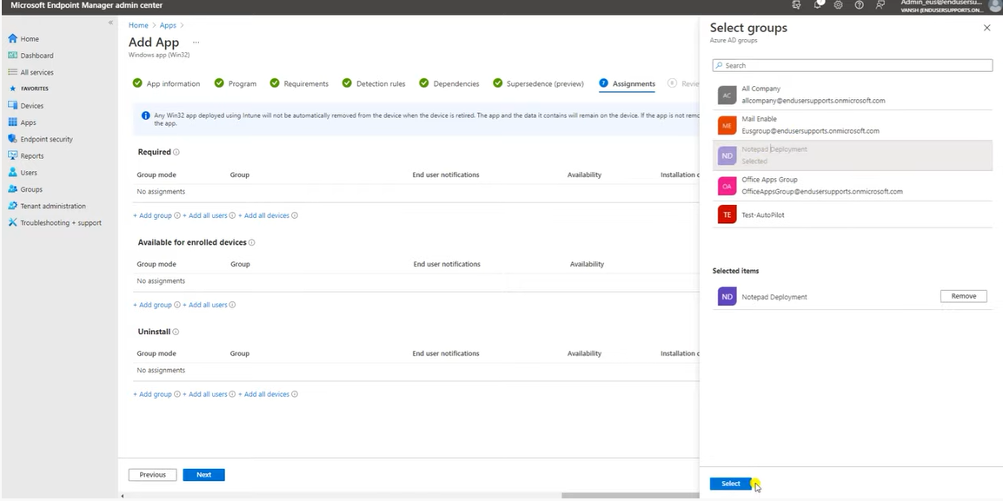The height and width of the screenshot is (501, 1003).
Task: Go to the Detection rules step
Action: tap(374, 83)
